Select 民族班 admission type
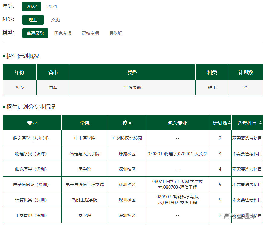This screenshot has height=228, width=265. (x=116, y=33)
